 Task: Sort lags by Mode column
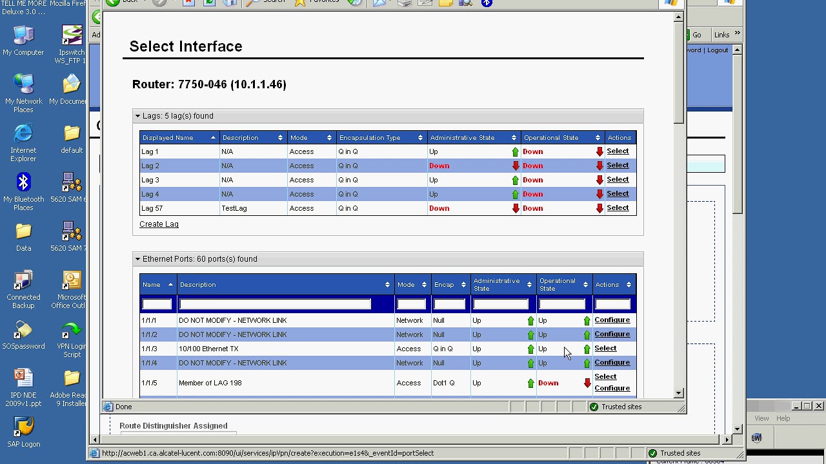click(310, 138)
